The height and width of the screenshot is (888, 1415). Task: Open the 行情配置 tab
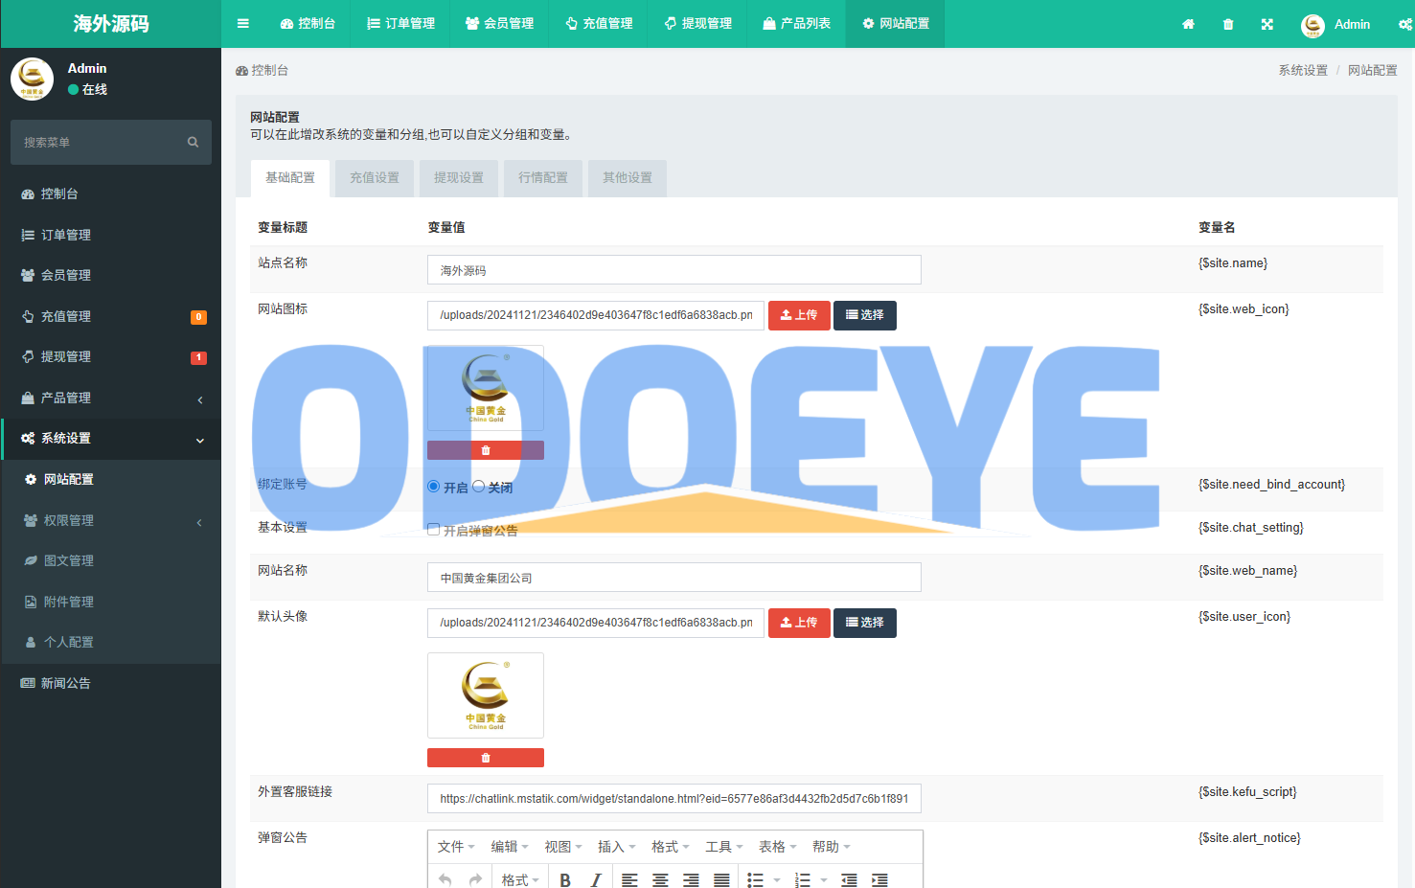pyautogui.click(x=543, y=178)
